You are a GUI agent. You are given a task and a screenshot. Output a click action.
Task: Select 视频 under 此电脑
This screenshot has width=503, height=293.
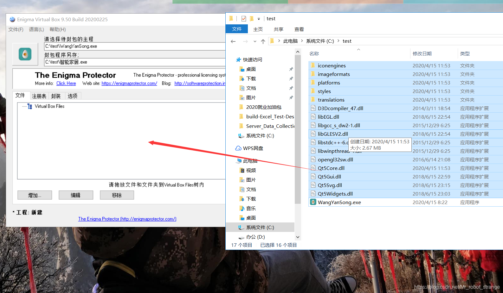tap(251, 171)
